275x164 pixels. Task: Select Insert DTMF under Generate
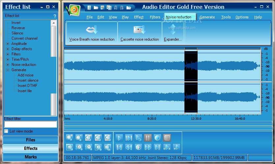tap(28, 86)
